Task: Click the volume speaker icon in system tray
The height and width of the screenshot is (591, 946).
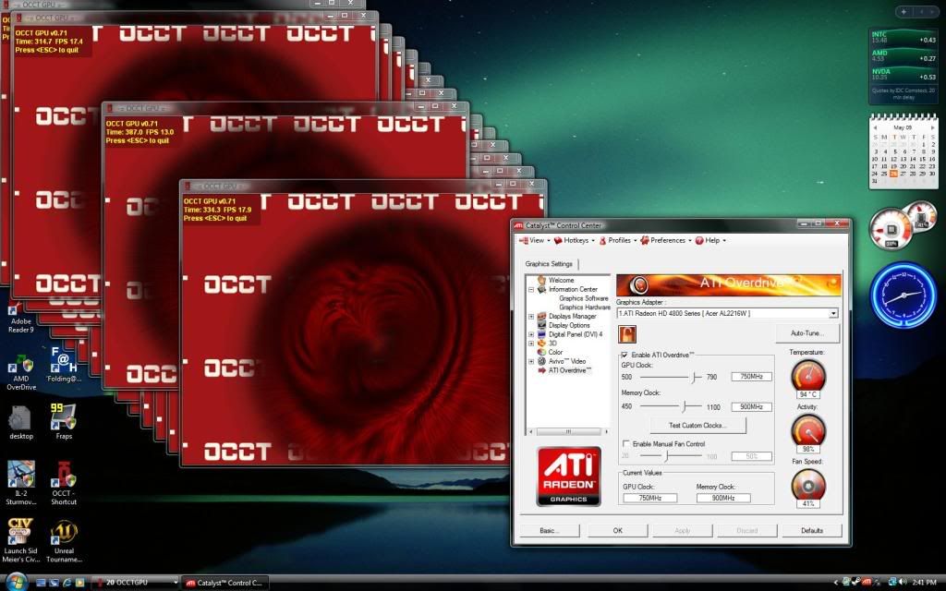Action: click(x=903, y=582)
